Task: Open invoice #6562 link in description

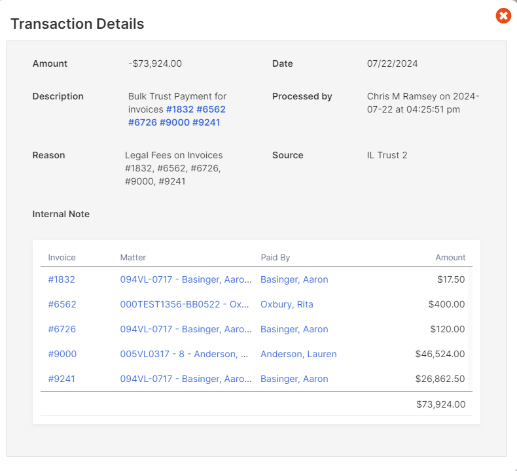Action: coord(211,109)
